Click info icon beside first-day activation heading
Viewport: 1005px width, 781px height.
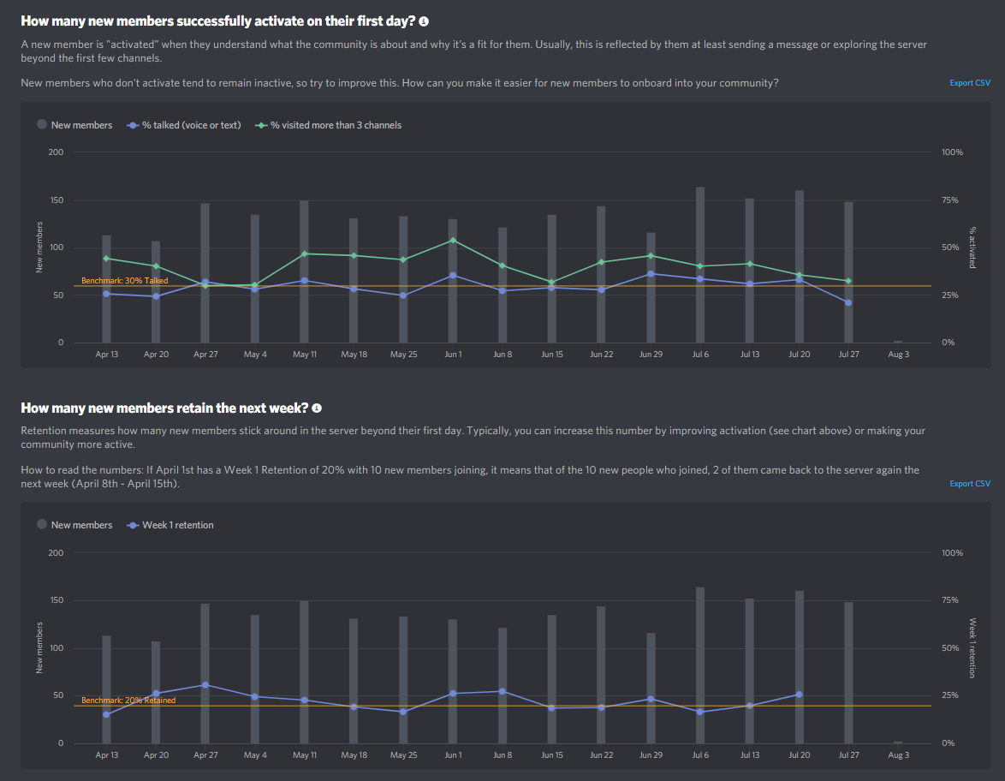coord(424,21)
